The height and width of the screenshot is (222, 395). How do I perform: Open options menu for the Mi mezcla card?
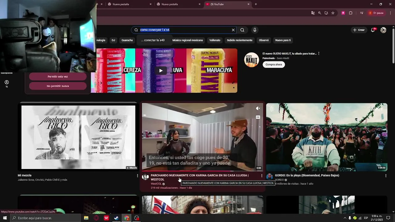click(x=137, y=176)
